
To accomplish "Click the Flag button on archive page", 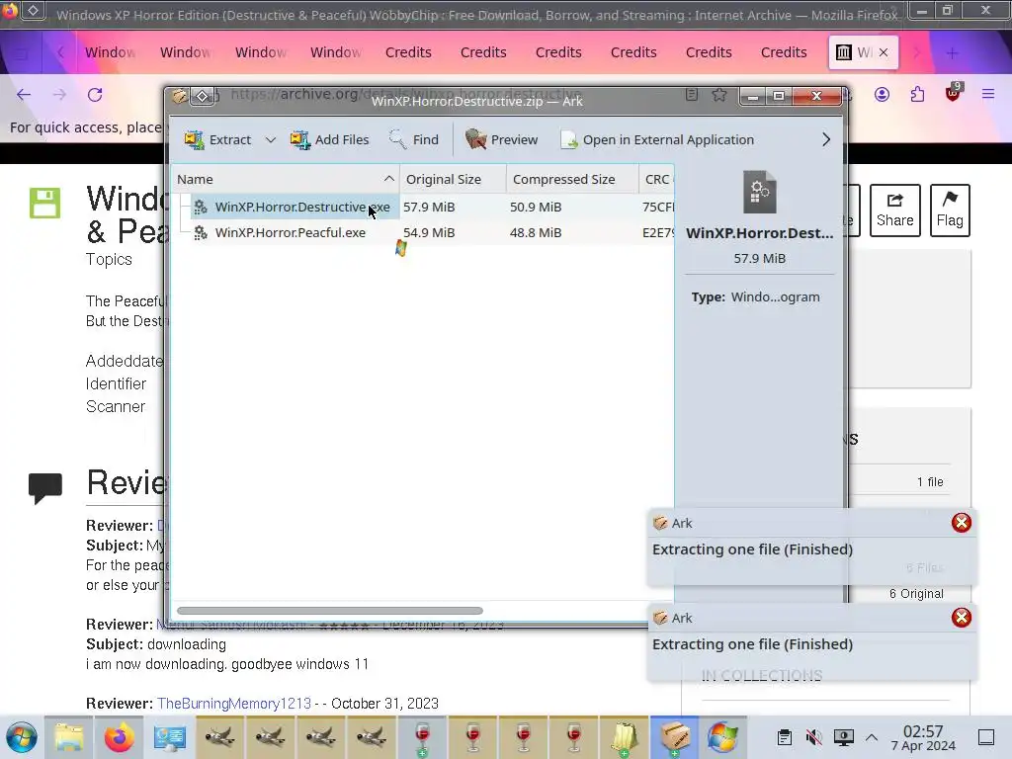I will tap(950, 210).
